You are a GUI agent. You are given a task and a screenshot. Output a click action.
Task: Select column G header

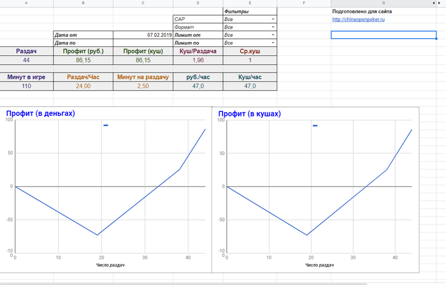(x=384, y=3)
